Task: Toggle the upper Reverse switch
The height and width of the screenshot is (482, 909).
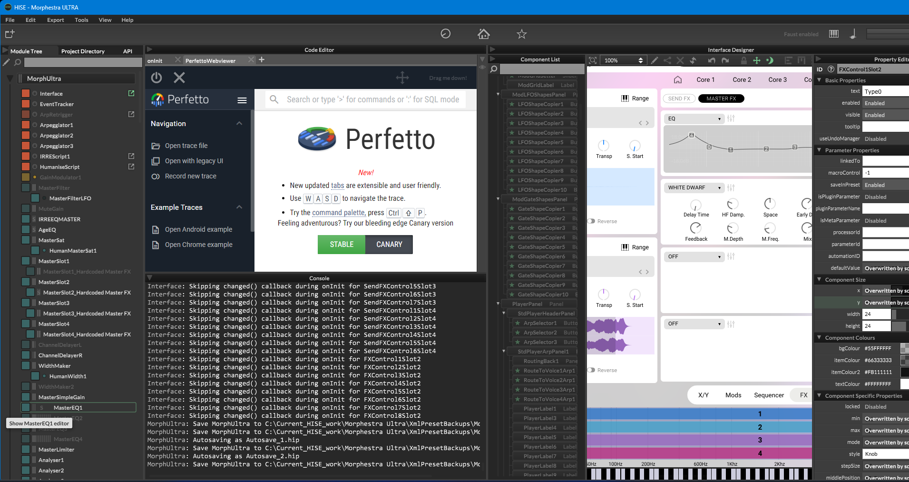Action: click(591, 221)
